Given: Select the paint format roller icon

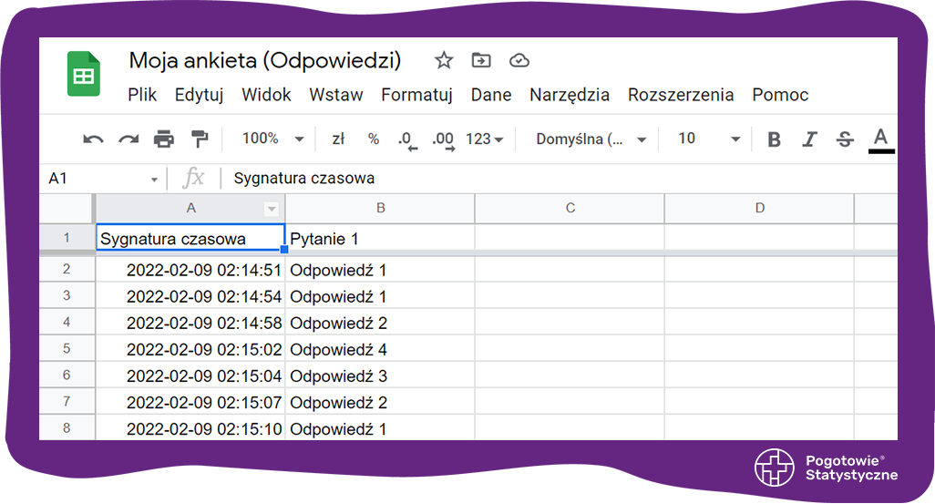Looking at the screenshot, I should click(200, 139).
